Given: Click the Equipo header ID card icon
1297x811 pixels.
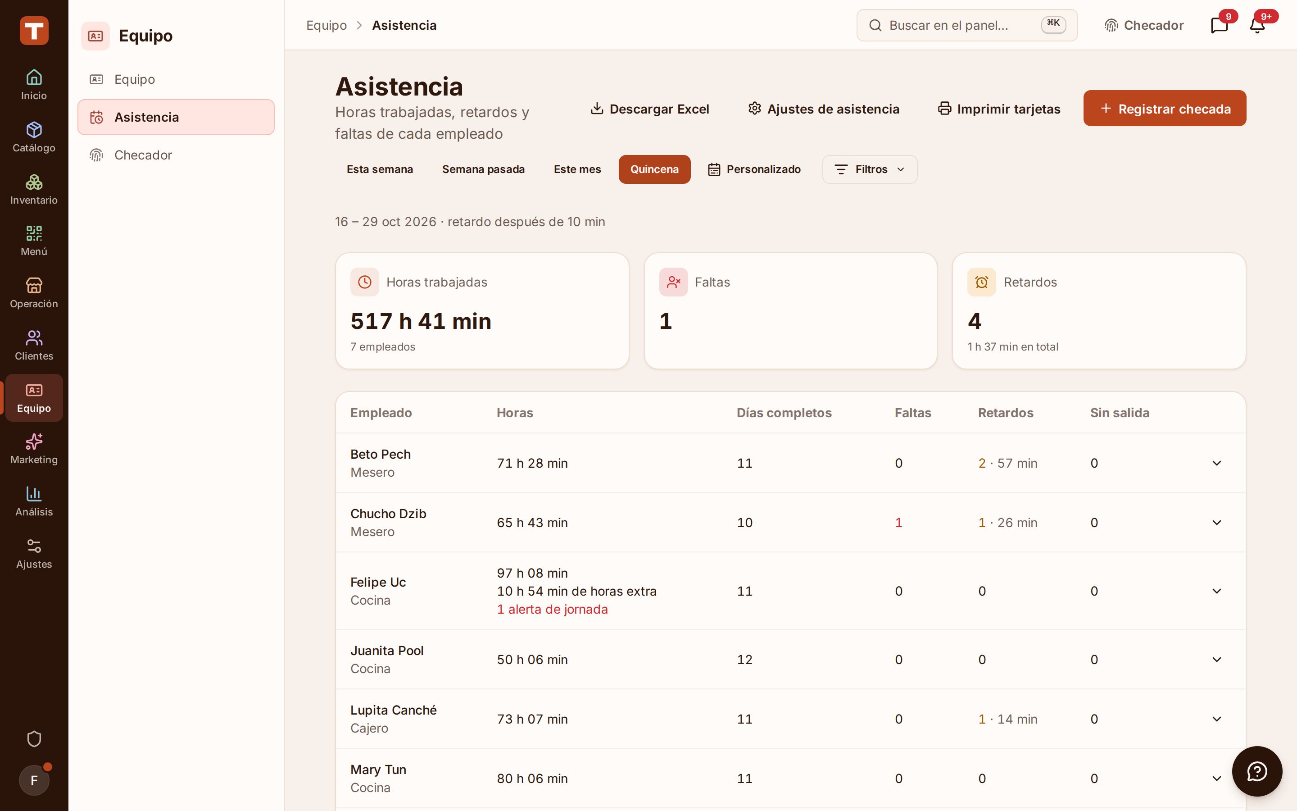Looking at the screenshot, I should (x=95, y=36).
